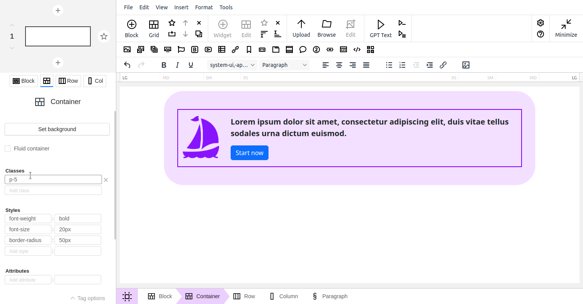This screenshot has height=304, width=583.
Task: Insert the numbered circle badge element
Action: [316, 50]
